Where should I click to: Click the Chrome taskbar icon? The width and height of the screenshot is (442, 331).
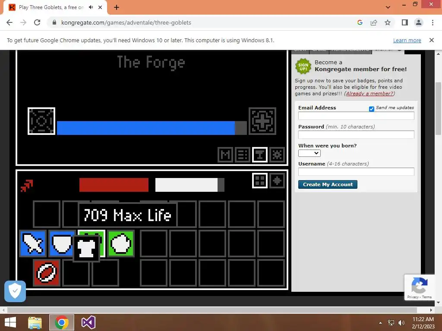61,322
